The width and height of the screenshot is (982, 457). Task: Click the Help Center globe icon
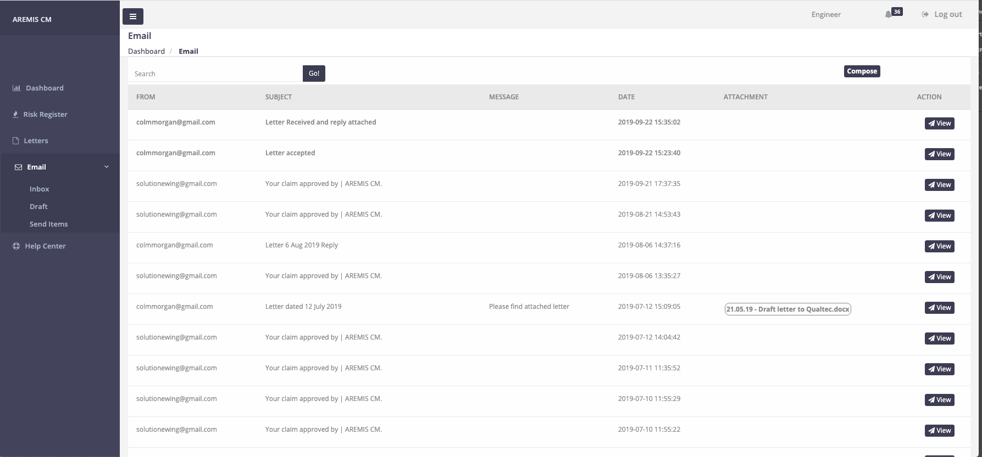click(16, 246)
